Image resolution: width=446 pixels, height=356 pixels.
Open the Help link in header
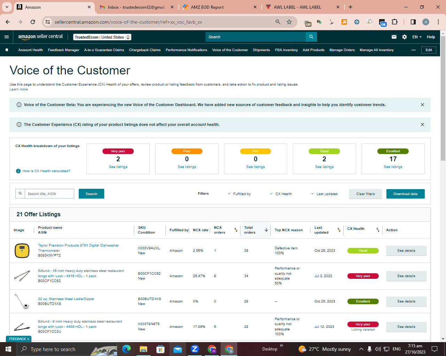pos(431,37)
